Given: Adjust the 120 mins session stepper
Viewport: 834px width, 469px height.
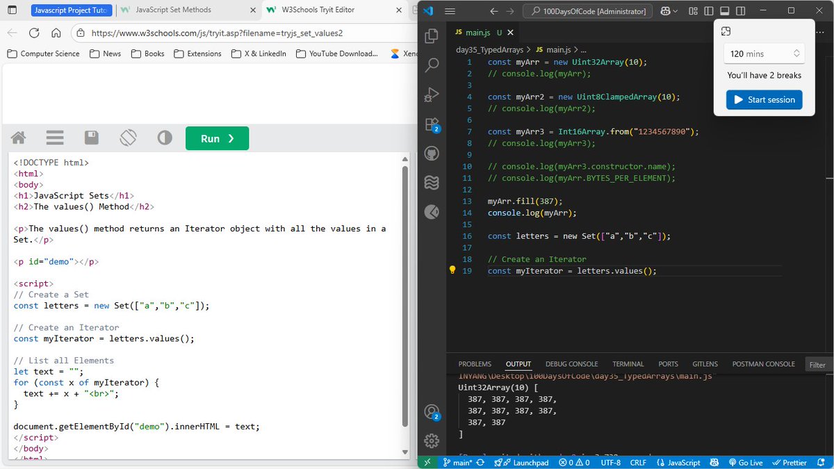Looking at the screenshot, I should 796,54.
